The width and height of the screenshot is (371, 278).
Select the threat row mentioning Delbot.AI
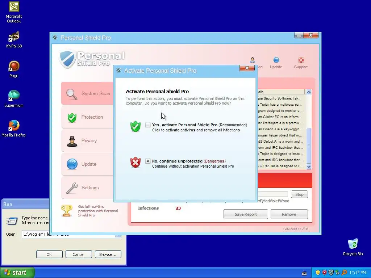pyautogui.click(x=281, y=142)
